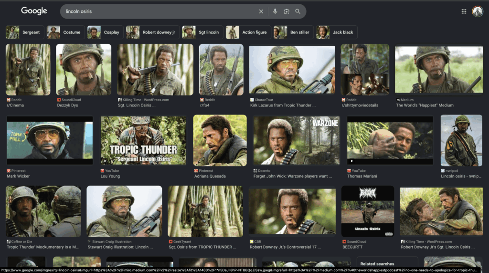Click the 'r/shittymoviedetails' caption

tap(360, 105)
